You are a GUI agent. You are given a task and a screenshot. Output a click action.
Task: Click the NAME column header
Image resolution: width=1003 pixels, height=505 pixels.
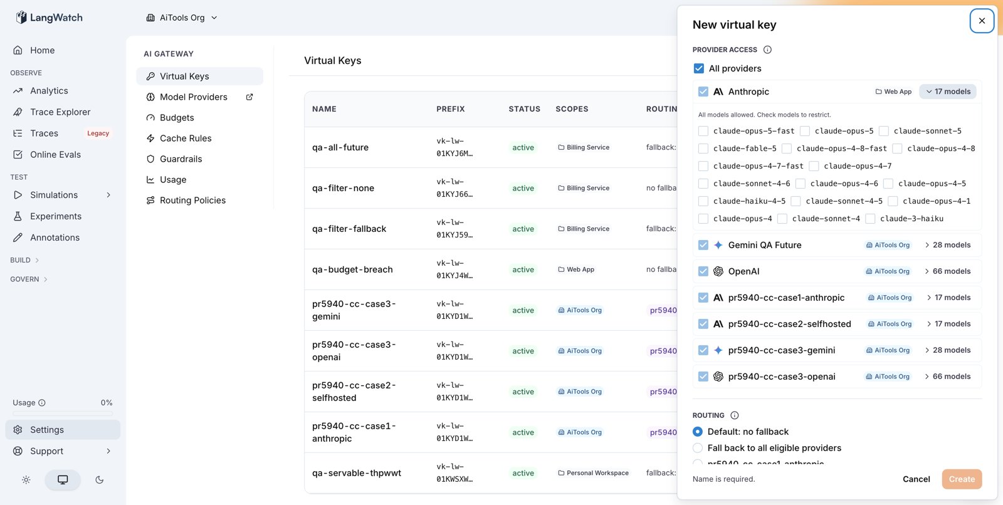click(x=324, y=109)
